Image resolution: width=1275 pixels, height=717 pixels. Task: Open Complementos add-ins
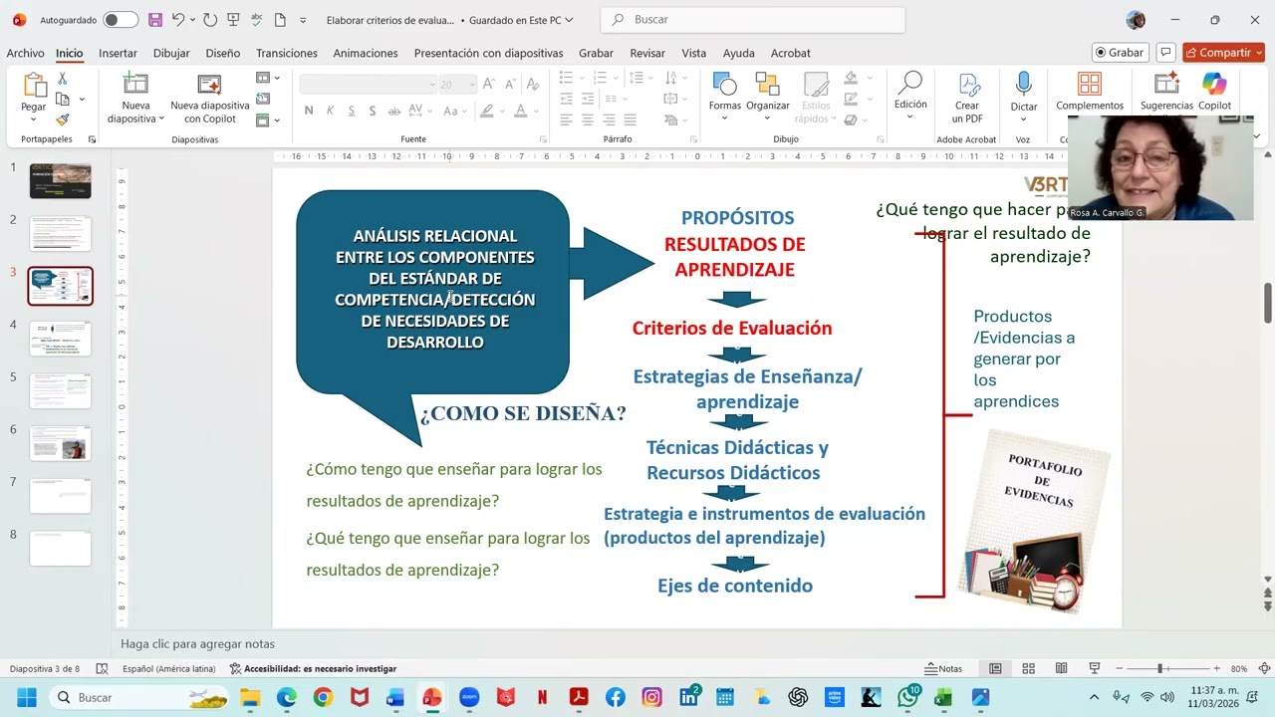pyautogui.click(x=1090, y=92)
